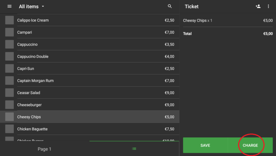
Task: Click the search magnifier icon
Action: coord(169,7)
